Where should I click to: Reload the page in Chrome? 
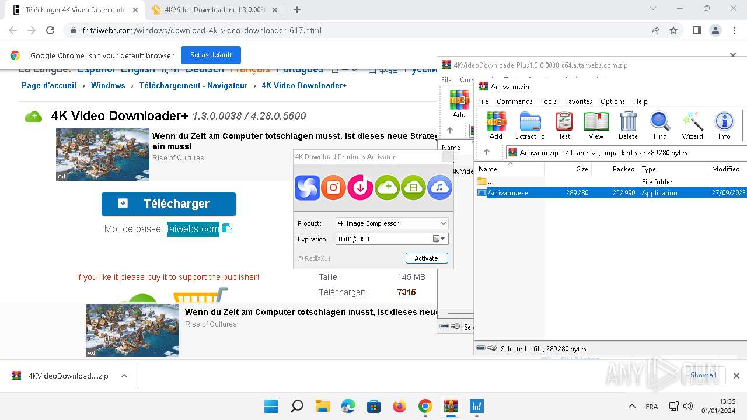[x=50, y=30]
